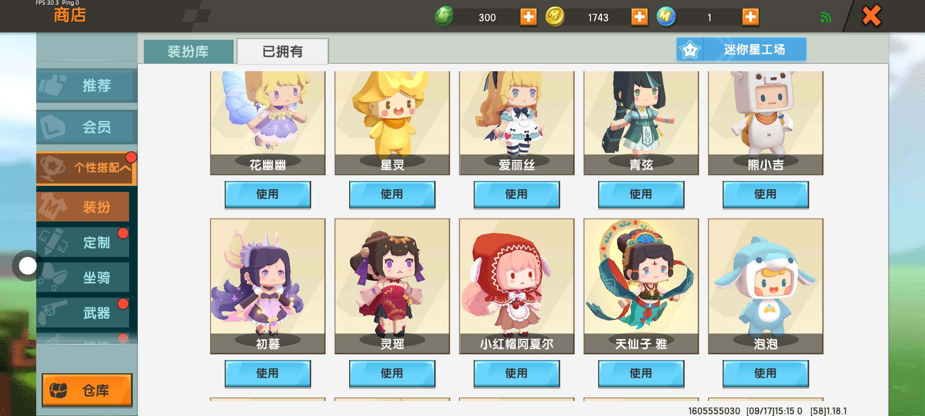Check the green network signal icon
The image size is (925, 416).
click(x=826, y=17)
